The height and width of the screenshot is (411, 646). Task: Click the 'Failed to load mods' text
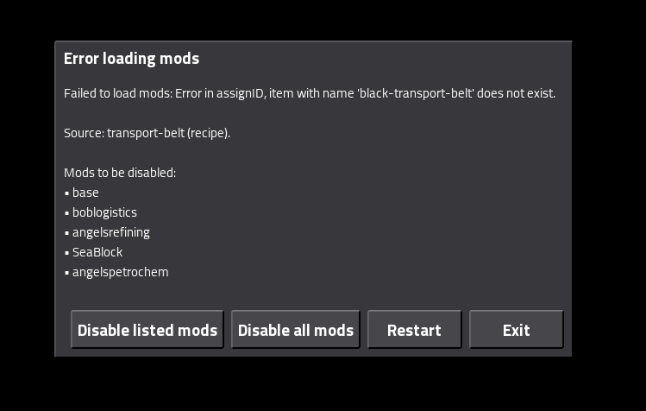coord(118,93)
